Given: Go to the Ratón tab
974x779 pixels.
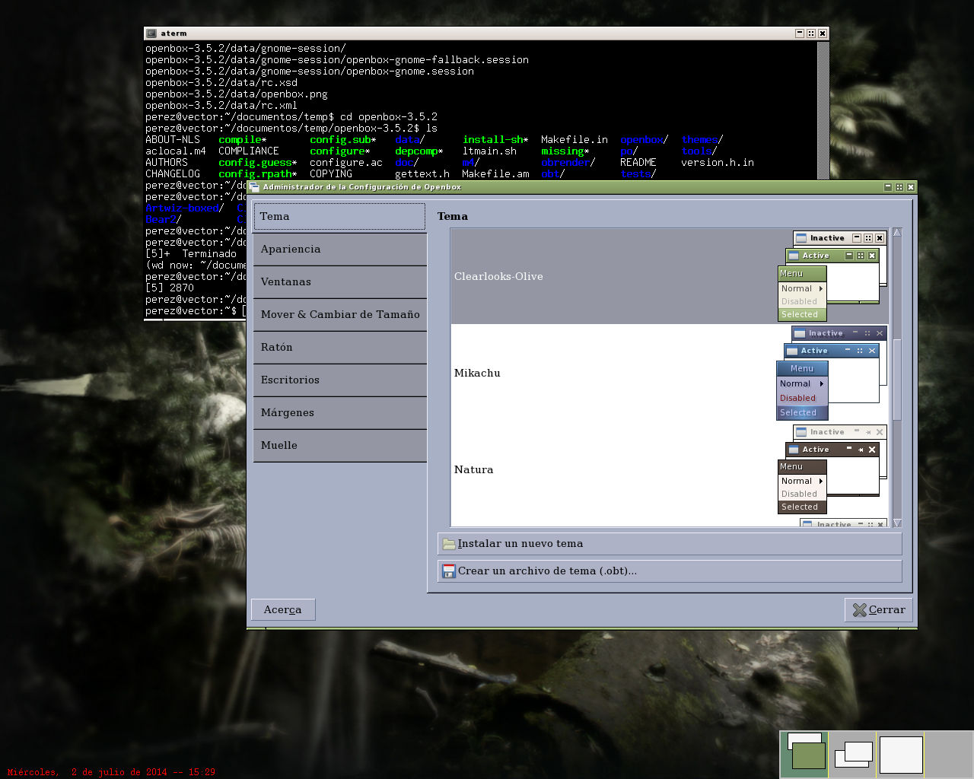Looking at the screenshot, I should pyautogui.click(x=339, y=348).
